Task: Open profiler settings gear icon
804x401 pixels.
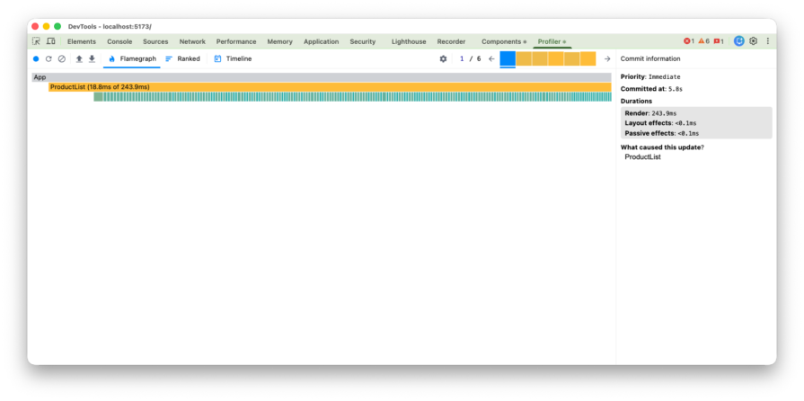Action: 443,59
